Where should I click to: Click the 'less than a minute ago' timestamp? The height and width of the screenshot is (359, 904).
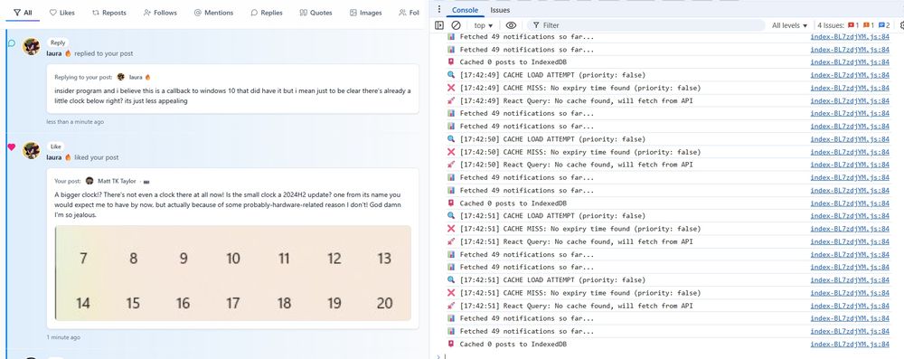(x=76, y=122)
